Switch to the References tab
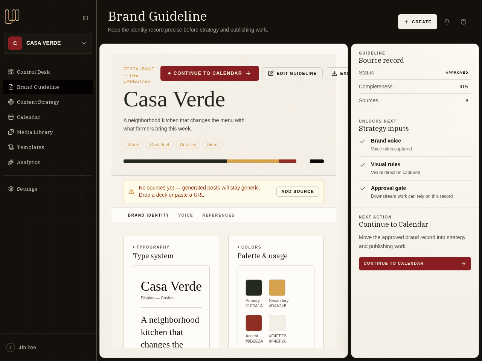Screen dimensions: 482x361 pyautogui.click(x=218, y=215)
